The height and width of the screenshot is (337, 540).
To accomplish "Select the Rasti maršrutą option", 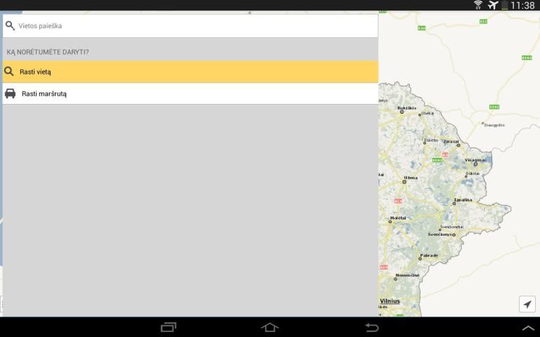I will click(x=190, y=93).
